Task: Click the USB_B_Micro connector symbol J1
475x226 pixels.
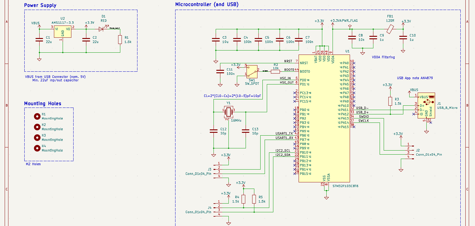Action: pyautogui.click(x=426, y=106)
